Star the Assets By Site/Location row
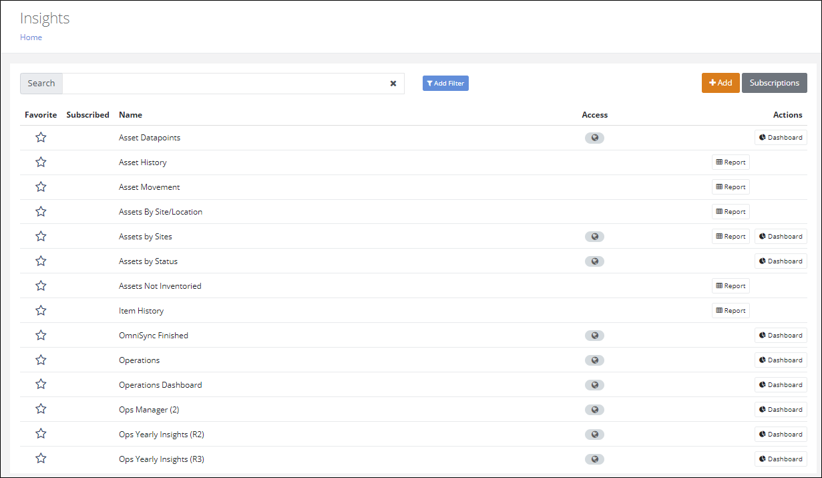The height and width of the screenshot is (478, 822). (41, 212)
